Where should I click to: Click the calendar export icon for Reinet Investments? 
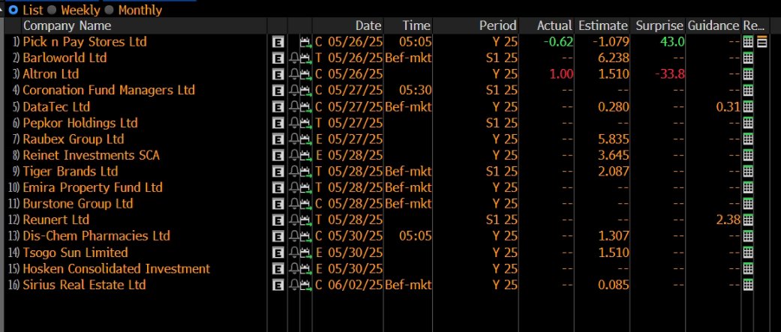coord(305,155)
